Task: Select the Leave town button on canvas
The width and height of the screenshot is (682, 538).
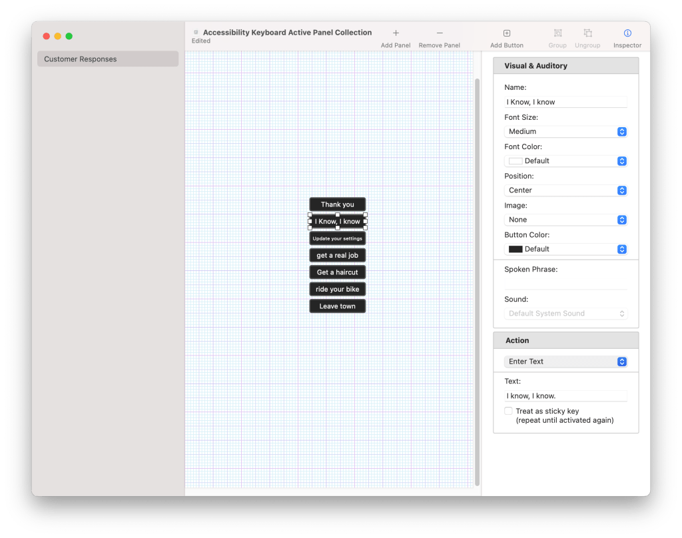Action: (x=337, y=306)
